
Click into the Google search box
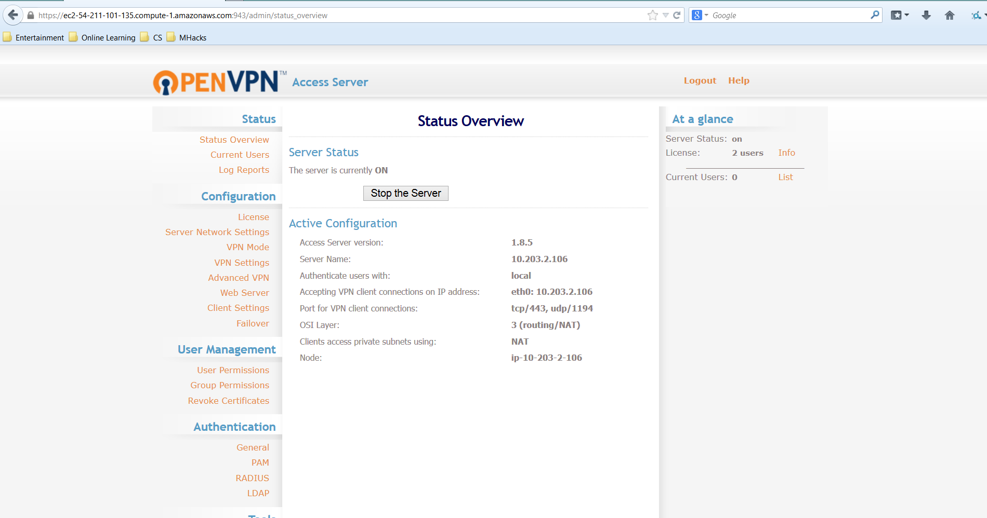[x=789, y=16]
